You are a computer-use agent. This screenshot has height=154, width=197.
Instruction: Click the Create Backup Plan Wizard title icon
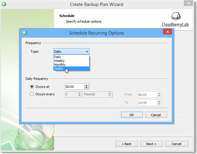4,4
